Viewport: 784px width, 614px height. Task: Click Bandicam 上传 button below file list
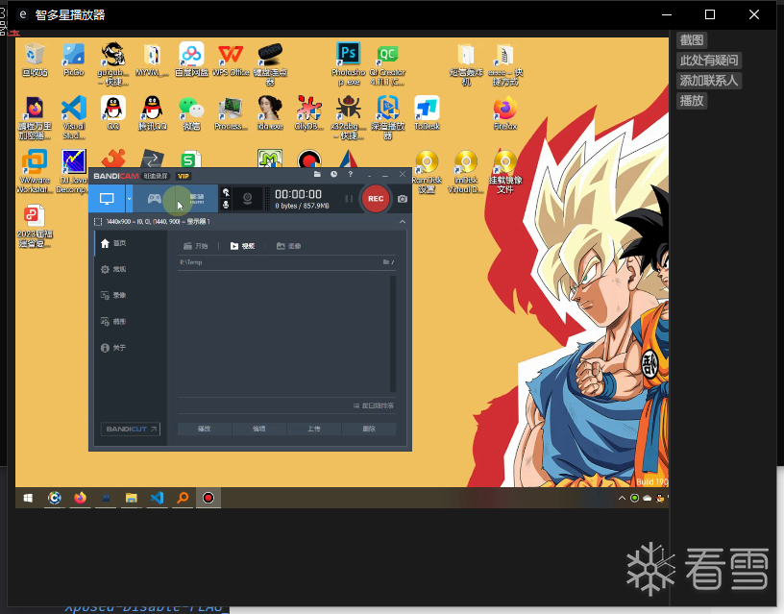pyautogui.click(x=314, y=429)
